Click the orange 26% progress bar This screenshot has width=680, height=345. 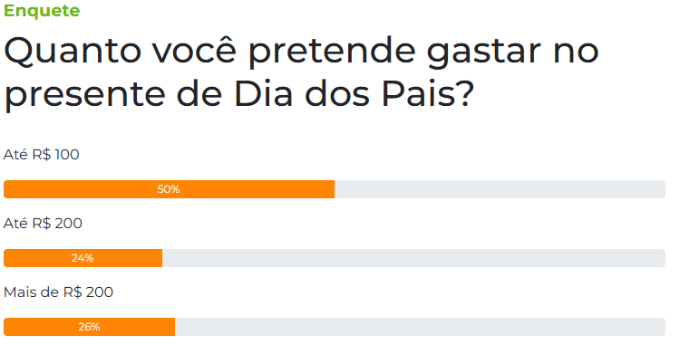pyautogui.click(x=90, y=327)
